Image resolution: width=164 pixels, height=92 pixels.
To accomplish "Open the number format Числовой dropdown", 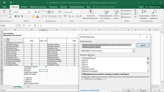I will [x=81, y=12].
